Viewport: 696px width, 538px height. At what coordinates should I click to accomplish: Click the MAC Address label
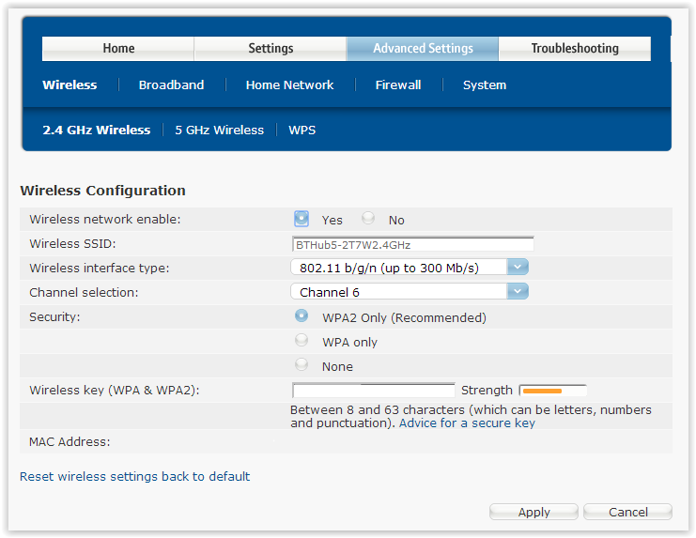tap(70, 441)
